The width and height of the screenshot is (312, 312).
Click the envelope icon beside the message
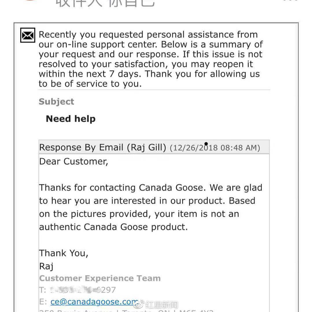(28, 35)
